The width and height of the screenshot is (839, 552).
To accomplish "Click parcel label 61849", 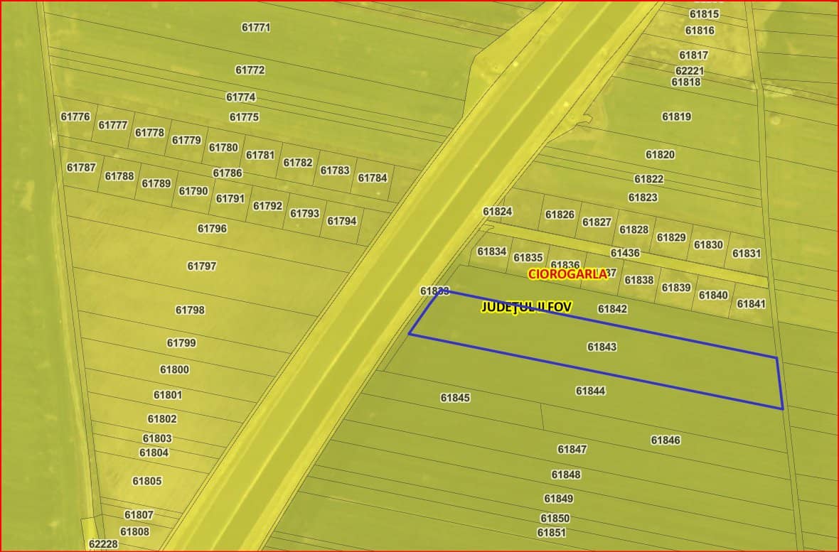I will point(559,499).
